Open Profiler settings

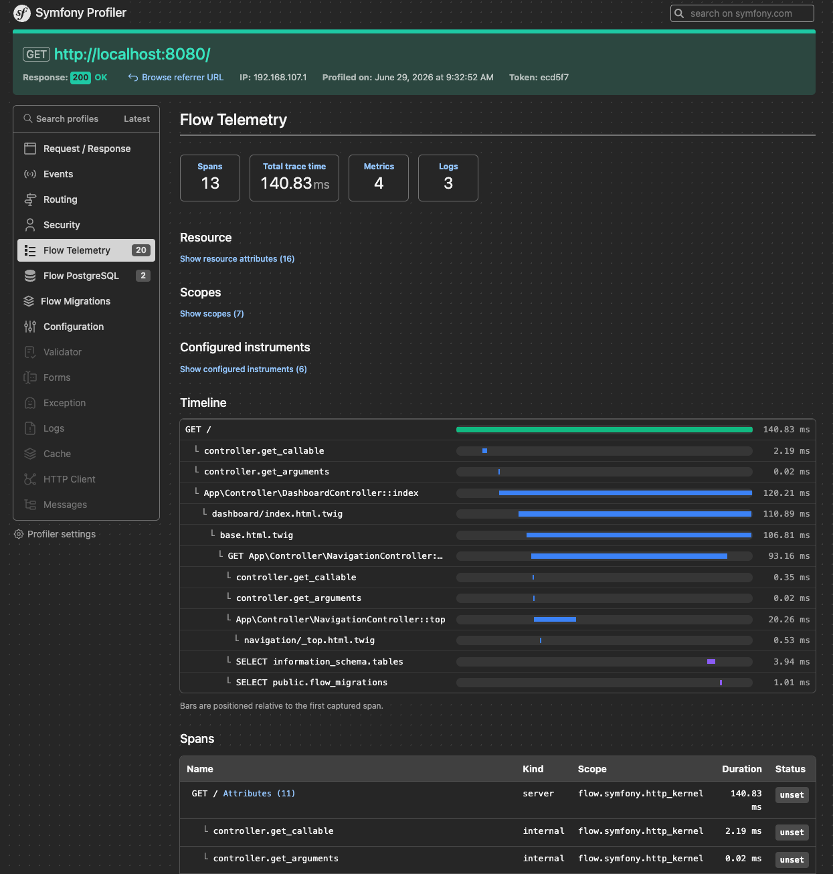click(55, 534)
